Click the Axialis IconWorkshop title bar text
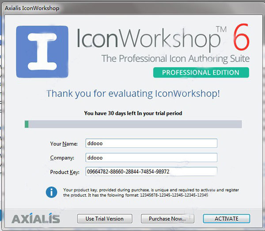265x231 pixels. point(32,8)
